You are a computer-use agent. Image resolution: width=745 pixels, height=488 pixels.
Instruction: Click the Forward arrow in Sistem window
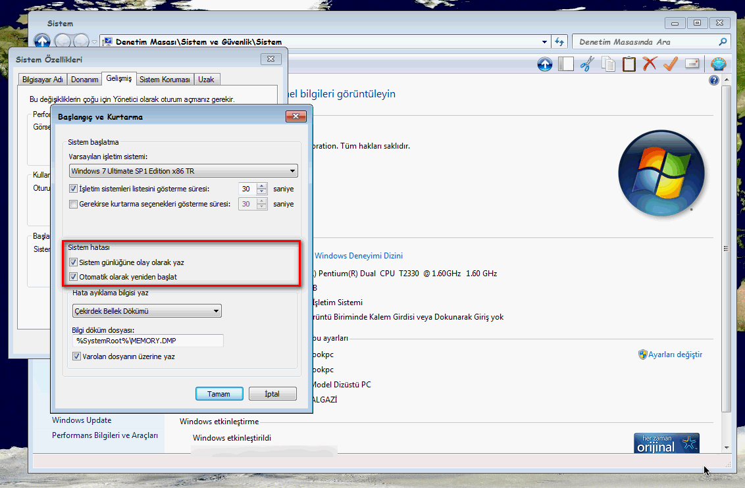81,41
